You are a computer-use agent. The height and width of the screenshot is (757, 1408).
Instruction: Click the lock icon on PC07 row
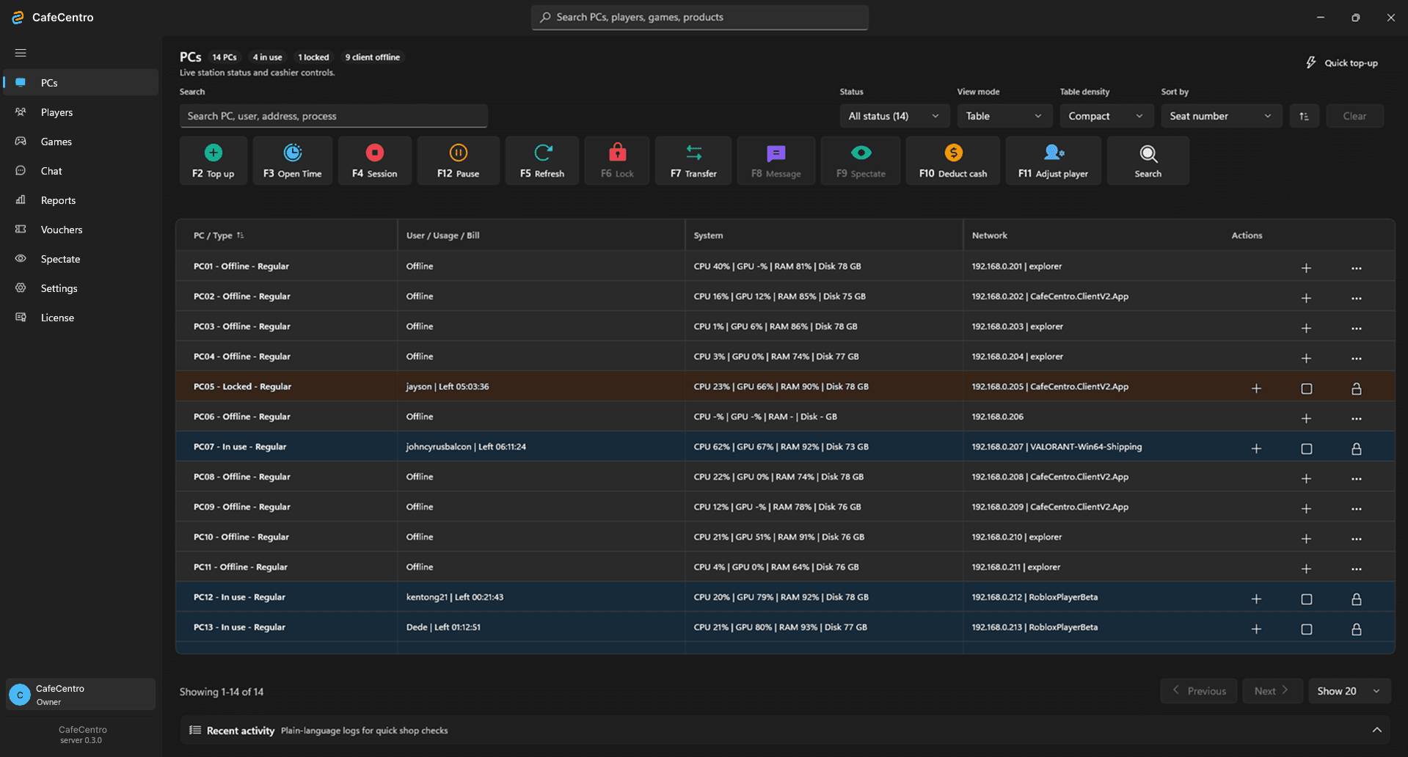click(x=1357, y=448)
